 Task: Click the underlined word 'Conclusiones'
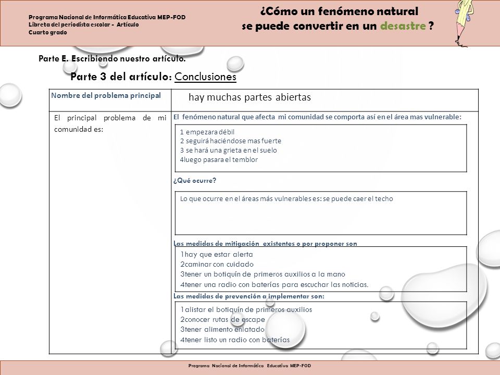(x=205, y=77)
